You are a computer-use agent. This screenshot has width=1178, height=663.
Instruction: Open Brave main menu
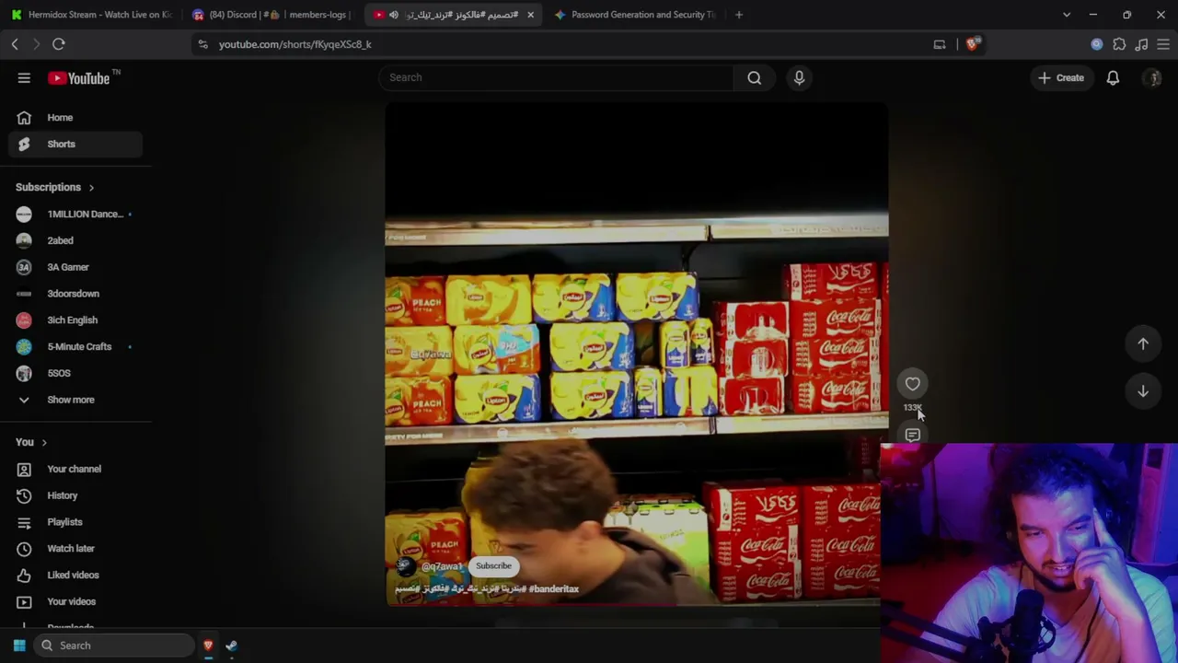(x=1164, y=44)
